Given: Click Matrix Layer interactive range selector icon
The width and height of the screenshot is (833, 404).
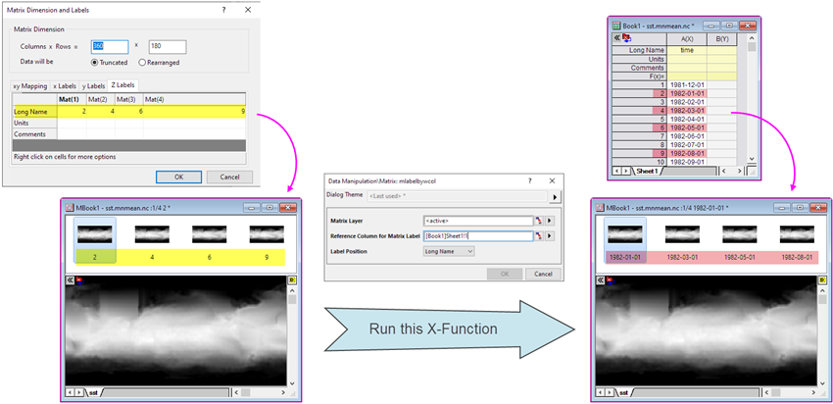Looking at the screenshot, I should point(538,220).
